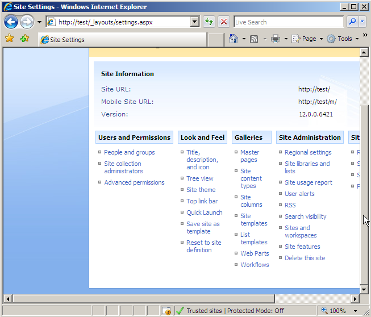Click the RSS feeds toolbar icon
Viewport: 371px width, 317px height.
pyautogui.click(x=254, y=39)
